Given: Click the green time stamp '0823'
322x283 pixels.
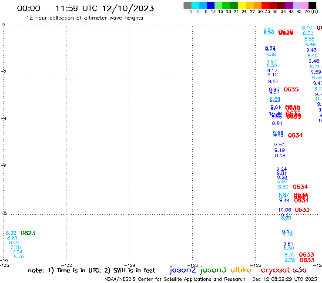Looking at the screenshot, I should coord(28,233).
